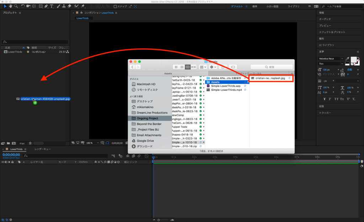
Task: Pick font color with the eyedropper
Action: (347, 59)
